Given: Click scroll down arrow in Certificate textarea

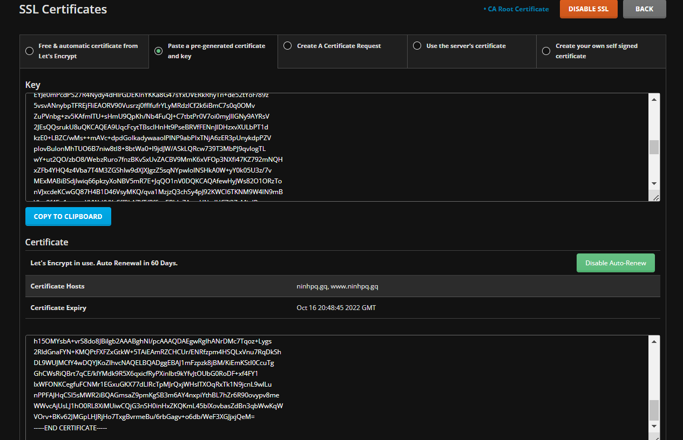Looking at the screenshot, I should point(654,426).
